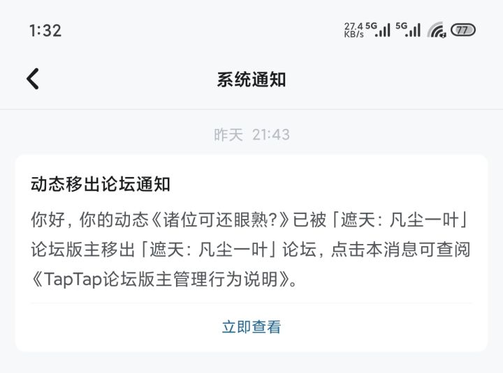Tap the 1:32 clock in status bar

click(45, 31)
